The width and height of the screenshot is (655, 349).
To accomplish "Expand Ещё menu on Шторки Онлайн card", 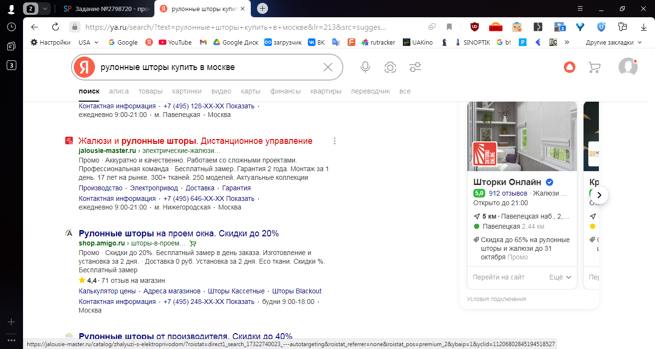I will point(560,277).
